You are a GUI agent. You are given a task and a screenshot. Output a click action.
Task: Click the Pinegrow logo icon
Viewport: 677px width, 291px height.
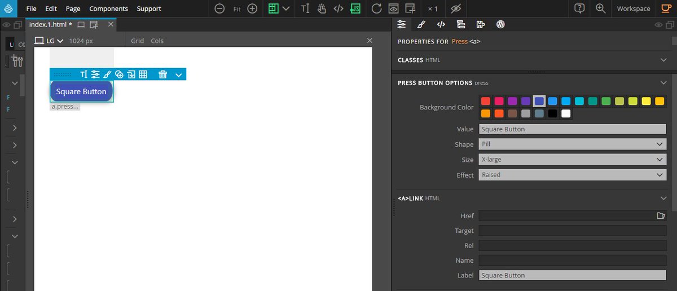point(8,8)
